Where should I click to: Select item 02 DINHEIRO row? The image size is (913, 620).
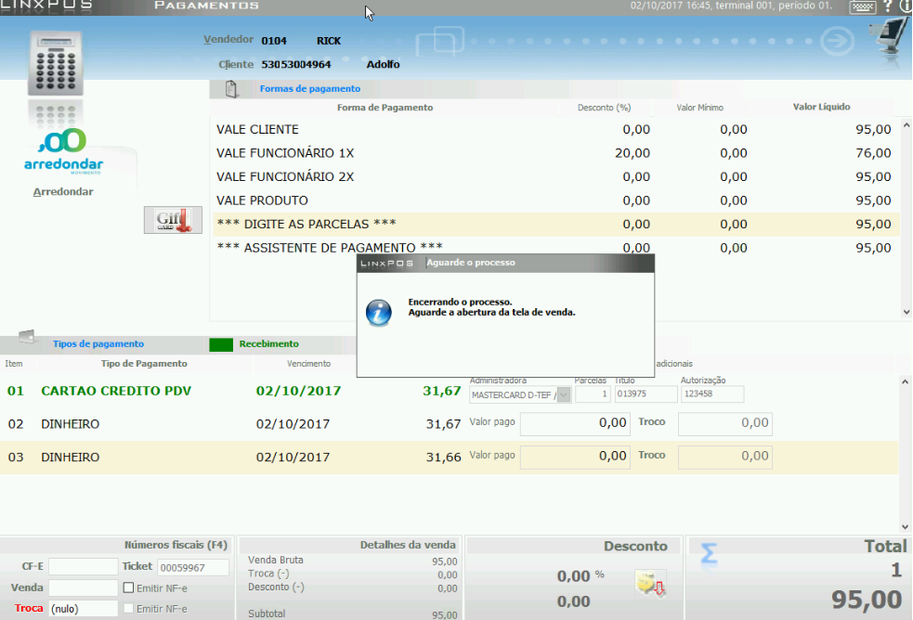[x=449, y=424]
